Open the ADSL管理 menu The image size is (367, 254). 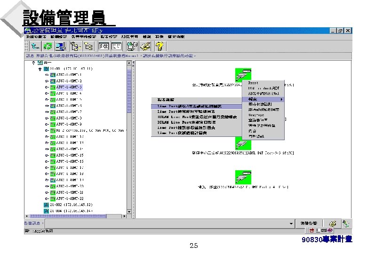(129, 37)
